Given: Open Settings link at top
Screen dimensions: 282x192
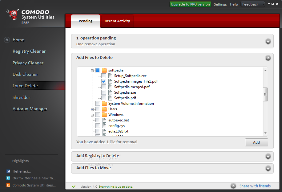Looking at the screenshot, I should point(220,4).
